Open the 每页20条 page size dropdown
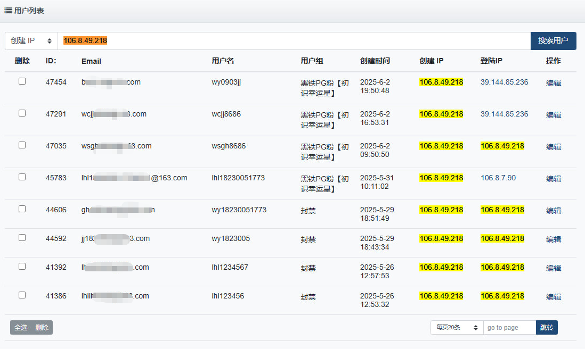This screenshot has width=585, height=349. [x=457, y=327]
